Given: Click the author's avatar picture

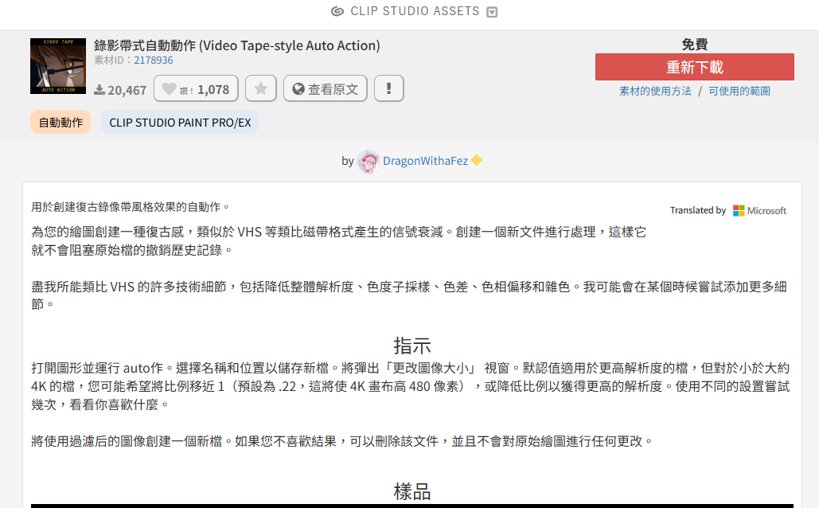Looking at the screenshot, I should (x=368, y=161).
